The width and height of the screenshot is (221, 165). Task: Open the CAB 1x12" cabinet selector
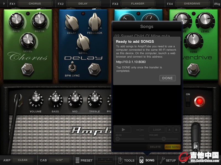59,160
